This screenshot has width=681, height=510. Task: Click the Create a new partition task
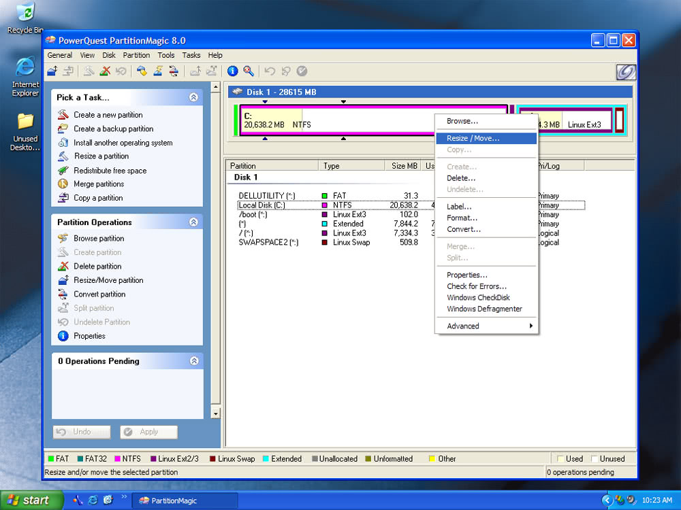[x=100, y=115]
